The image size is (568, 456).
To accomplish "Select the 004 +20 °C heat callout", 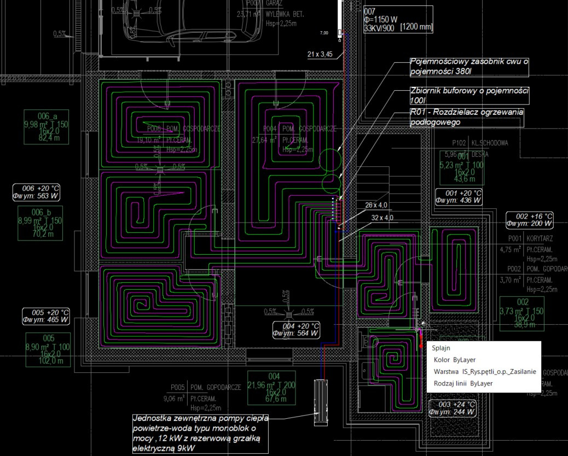I will tap(297, 330).
